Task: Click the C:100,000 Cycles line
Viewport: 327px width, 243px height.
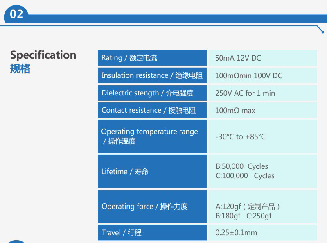Action: tap(245, 176)
